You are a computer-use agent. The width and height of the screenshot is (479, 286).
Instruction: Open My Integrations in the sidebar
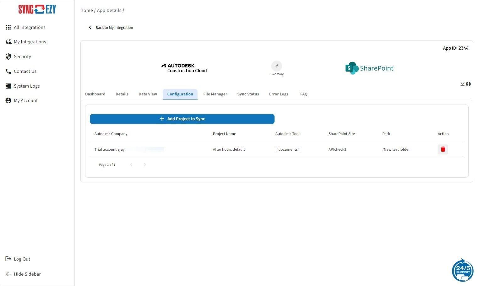tap(30, 42)
